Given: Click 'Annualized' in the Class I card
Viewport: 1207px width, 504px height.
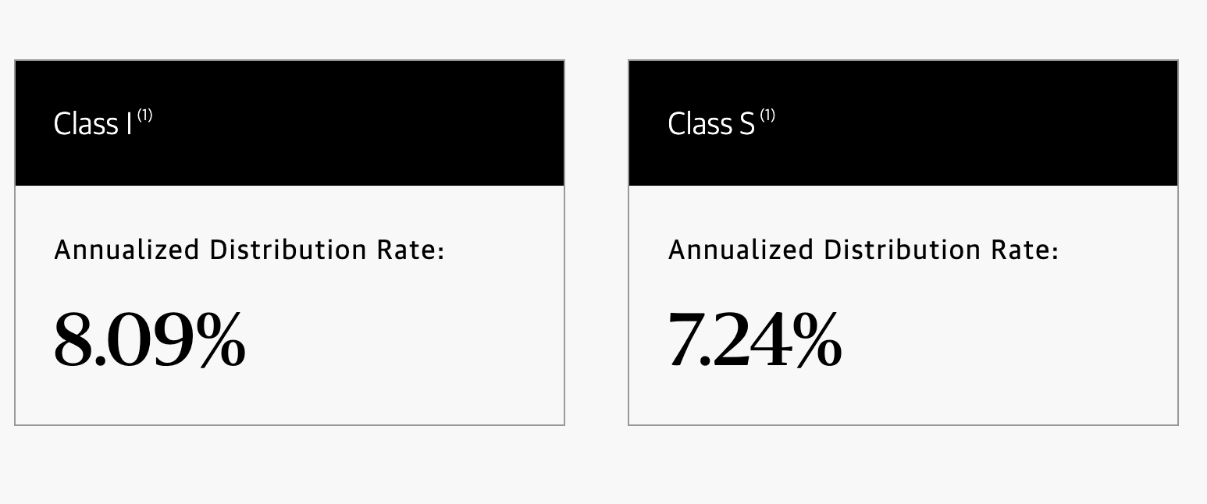Looking at the screenshot, I should [x=127, y=250].
